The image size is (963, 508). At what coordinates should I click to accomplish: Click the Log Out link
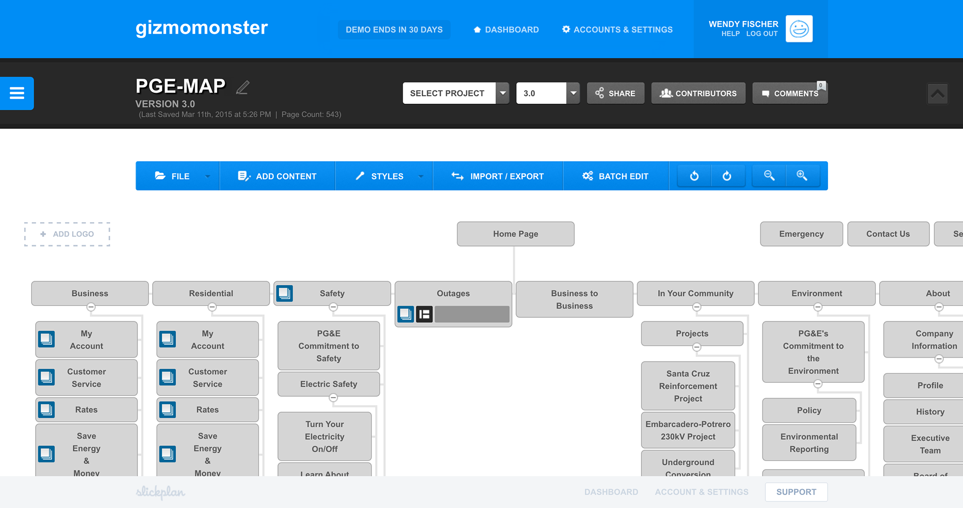pos(762,34)
